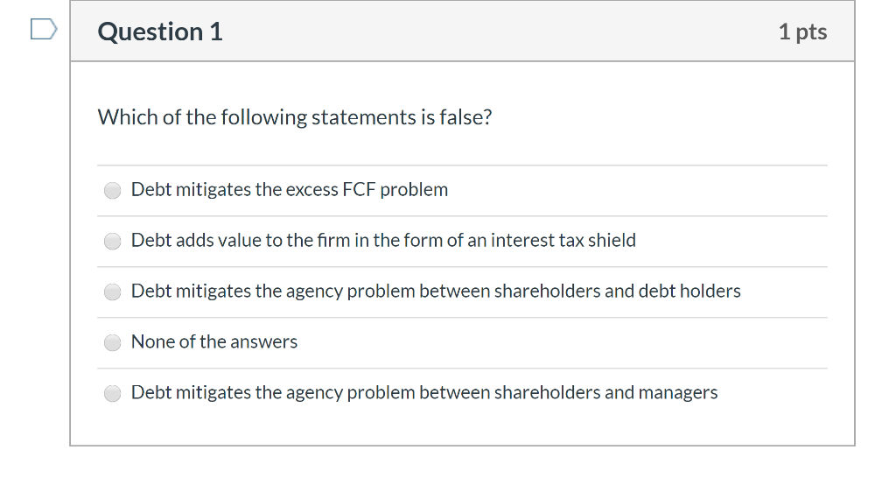Viewport: 896px width, 478px height.
Task: Click the 'Question 1' heading
Action: click(160, 32)
